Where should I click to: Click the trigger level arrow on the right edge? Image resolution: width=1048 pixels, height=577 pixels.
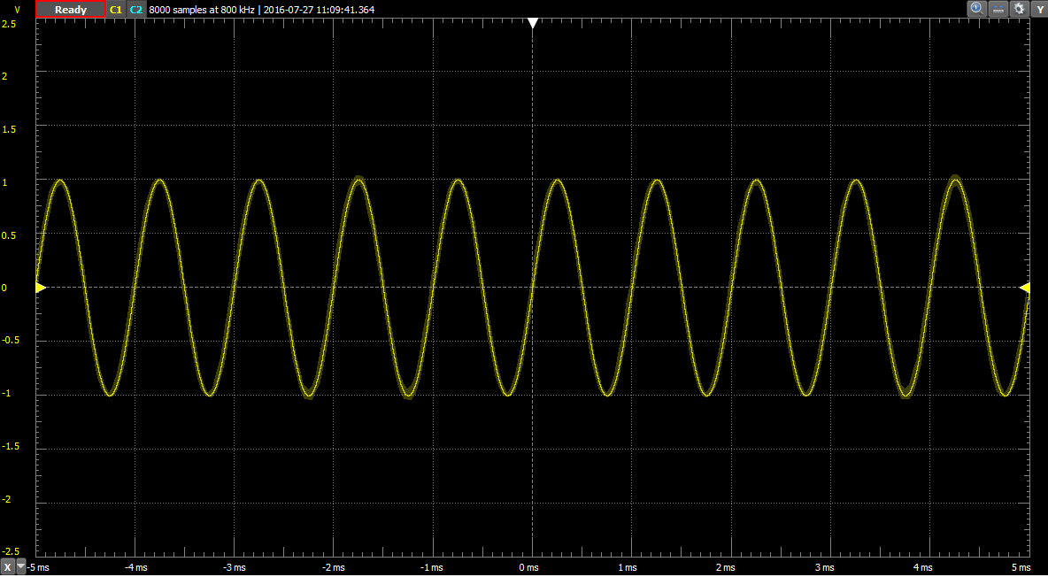click(1027, 288)
